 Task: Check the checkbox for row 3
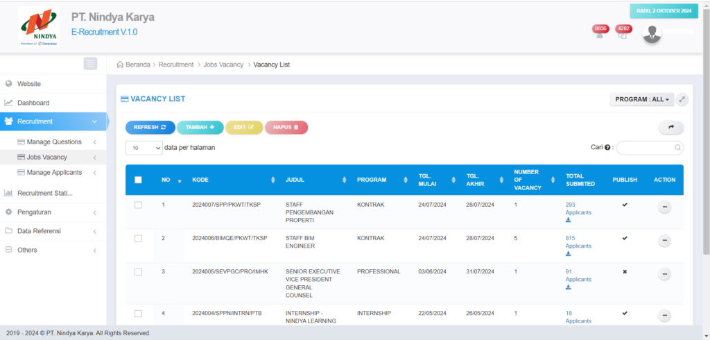click(138, 271)
